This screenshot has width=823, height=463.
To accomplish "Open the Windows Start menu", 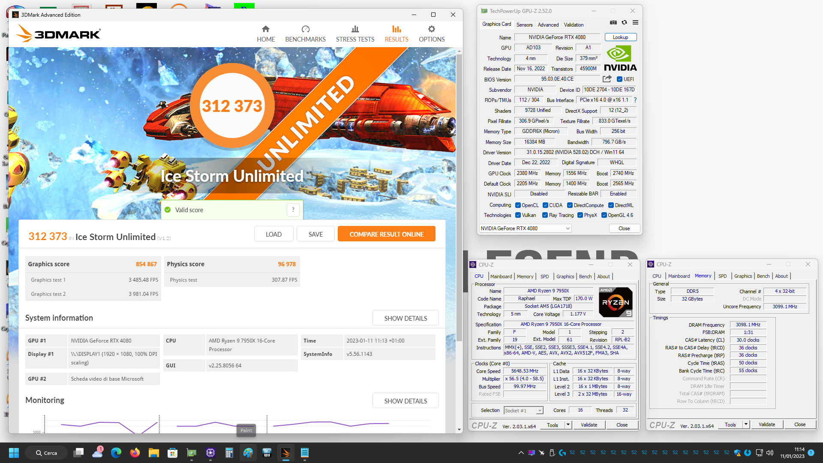I will click(14, 453).
